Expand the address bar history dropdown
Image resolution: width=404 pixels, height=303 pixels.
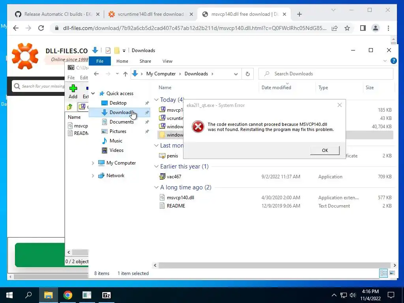pyautogui.click(x=236, y=74)
